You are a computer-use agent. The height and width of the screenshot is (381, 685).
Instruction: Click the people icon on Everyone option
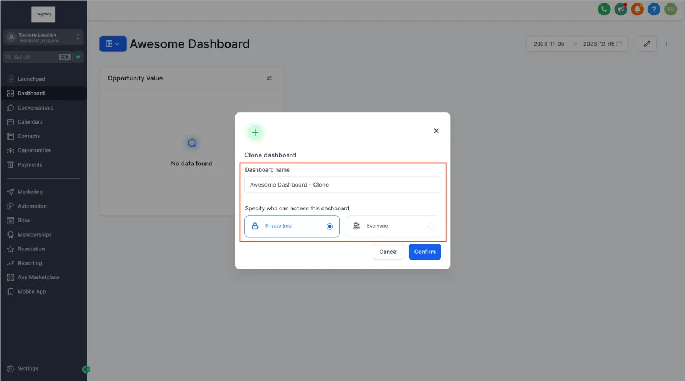357,226
